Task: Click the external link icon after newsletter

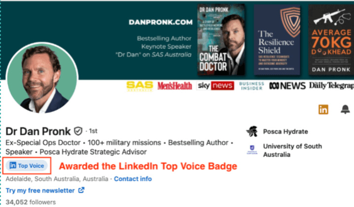Action: pos(81,190)
